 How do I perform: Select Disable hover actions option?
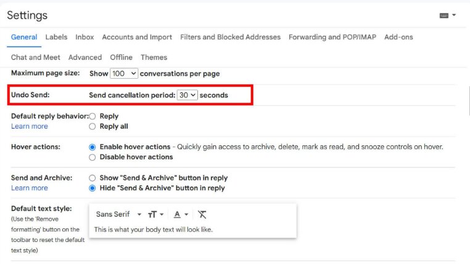(x=93, y=158)
